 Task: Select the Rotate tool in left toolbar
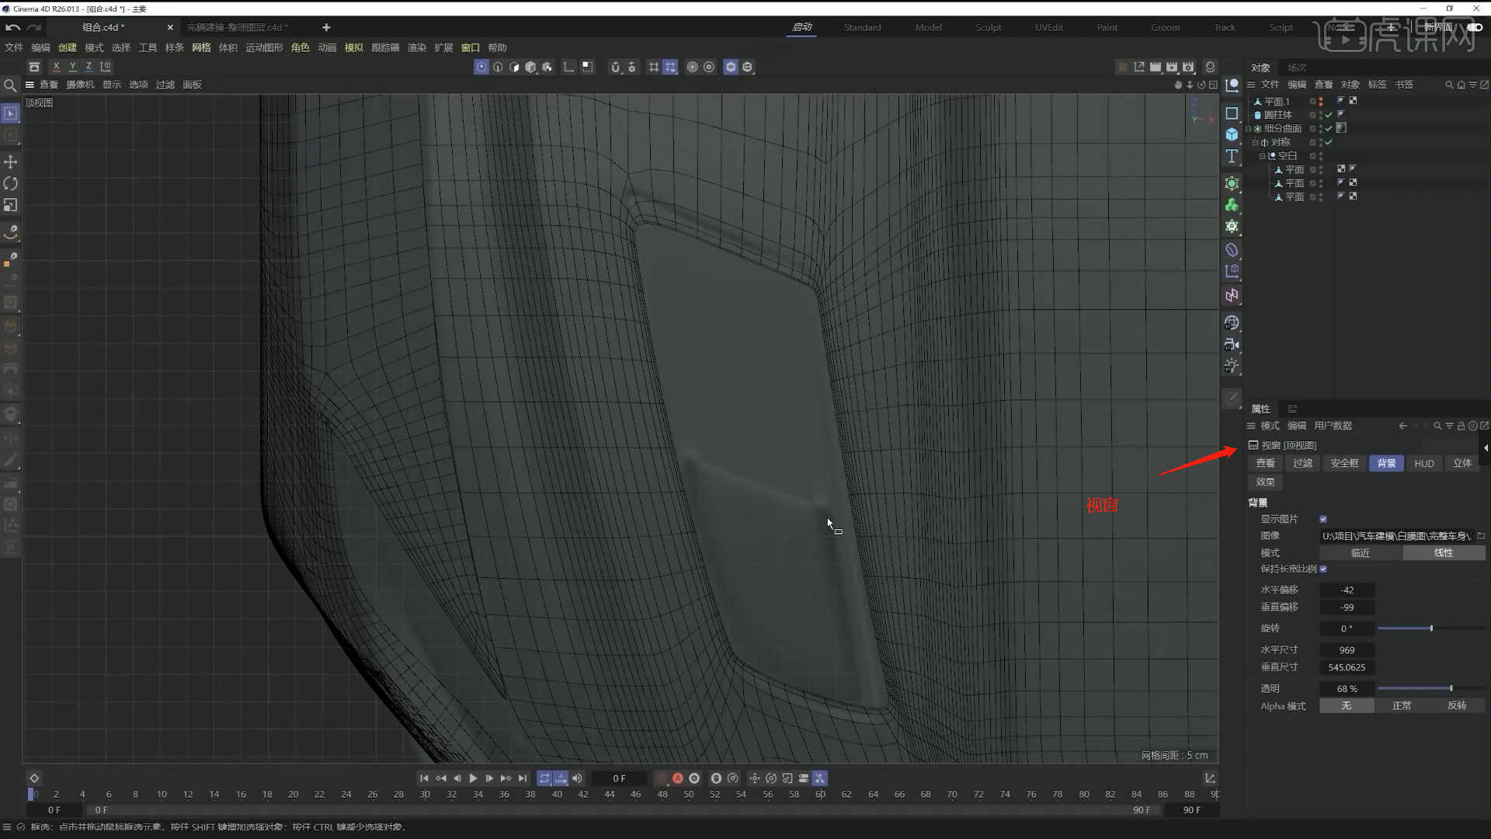coord(11,183)
